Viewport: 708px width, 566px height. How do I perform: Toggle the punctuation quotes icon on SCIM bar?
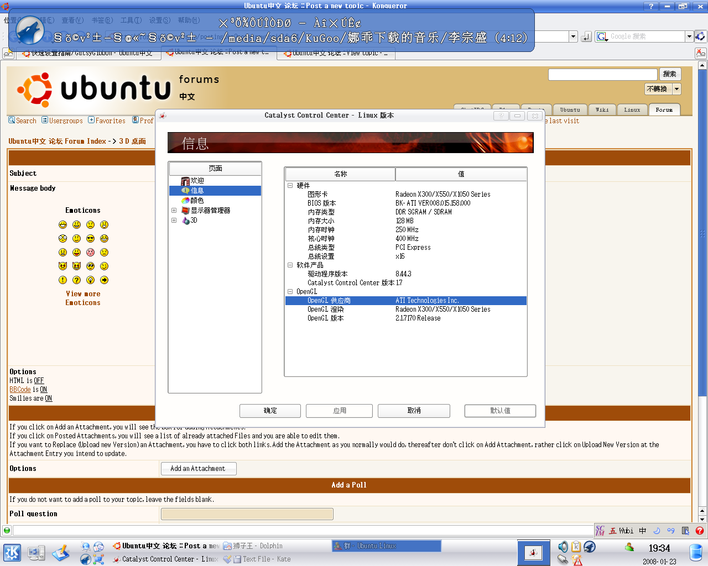671,531
